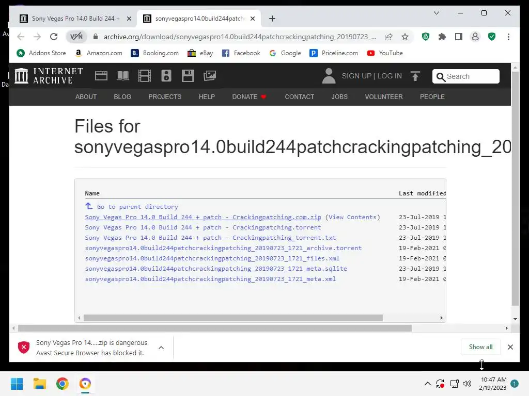Viewport: 529px width, 396px height.
Task: Open the Avast green shield icon
Action: (492, 37)
